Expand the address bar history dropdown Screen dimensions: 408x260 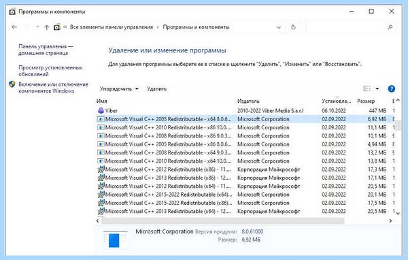pyautogui.click(x=279, y=27)
